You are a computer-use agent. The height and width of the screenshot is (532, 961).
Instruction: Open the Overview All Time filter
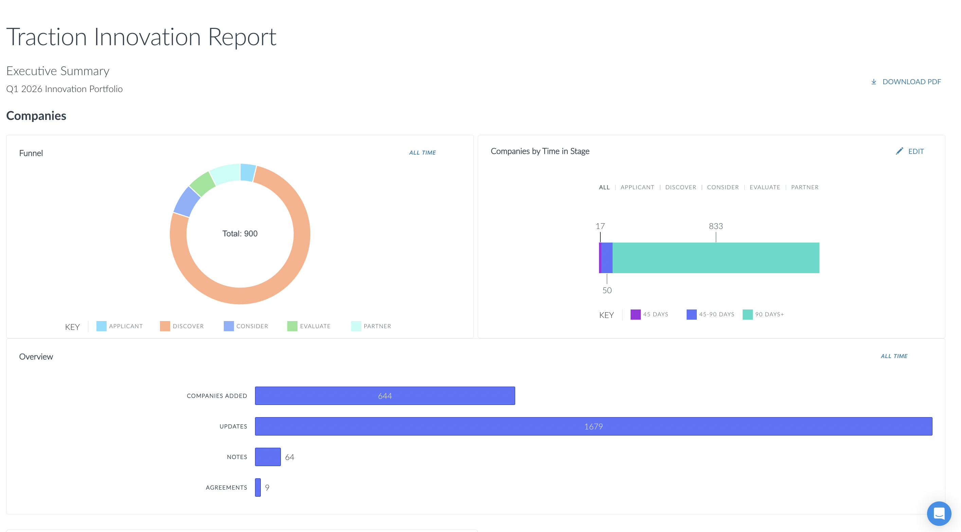click(x=894, y=356)
